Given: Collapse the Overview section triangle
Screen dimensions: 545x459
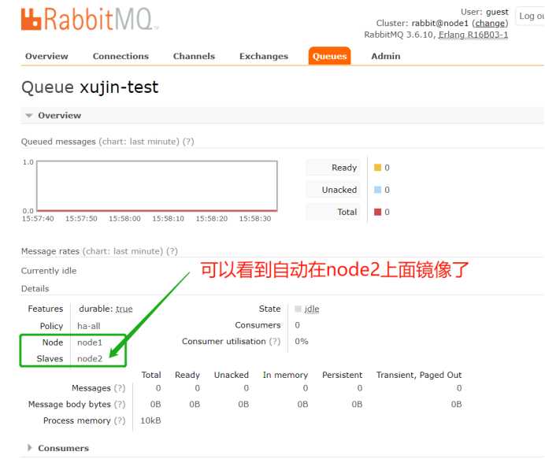Looking at the screenshot, I should 29,116.
